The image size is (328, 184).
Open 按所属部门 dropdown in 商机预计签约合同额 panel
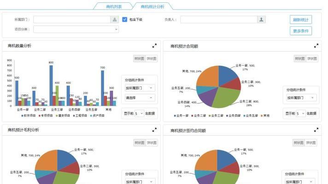(300, 182)
